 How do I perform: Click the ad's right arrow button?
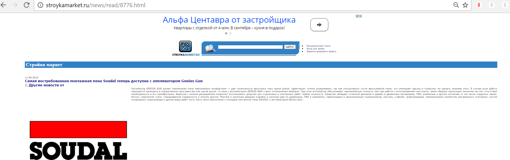pyautogui.click(x=319, y=25)
